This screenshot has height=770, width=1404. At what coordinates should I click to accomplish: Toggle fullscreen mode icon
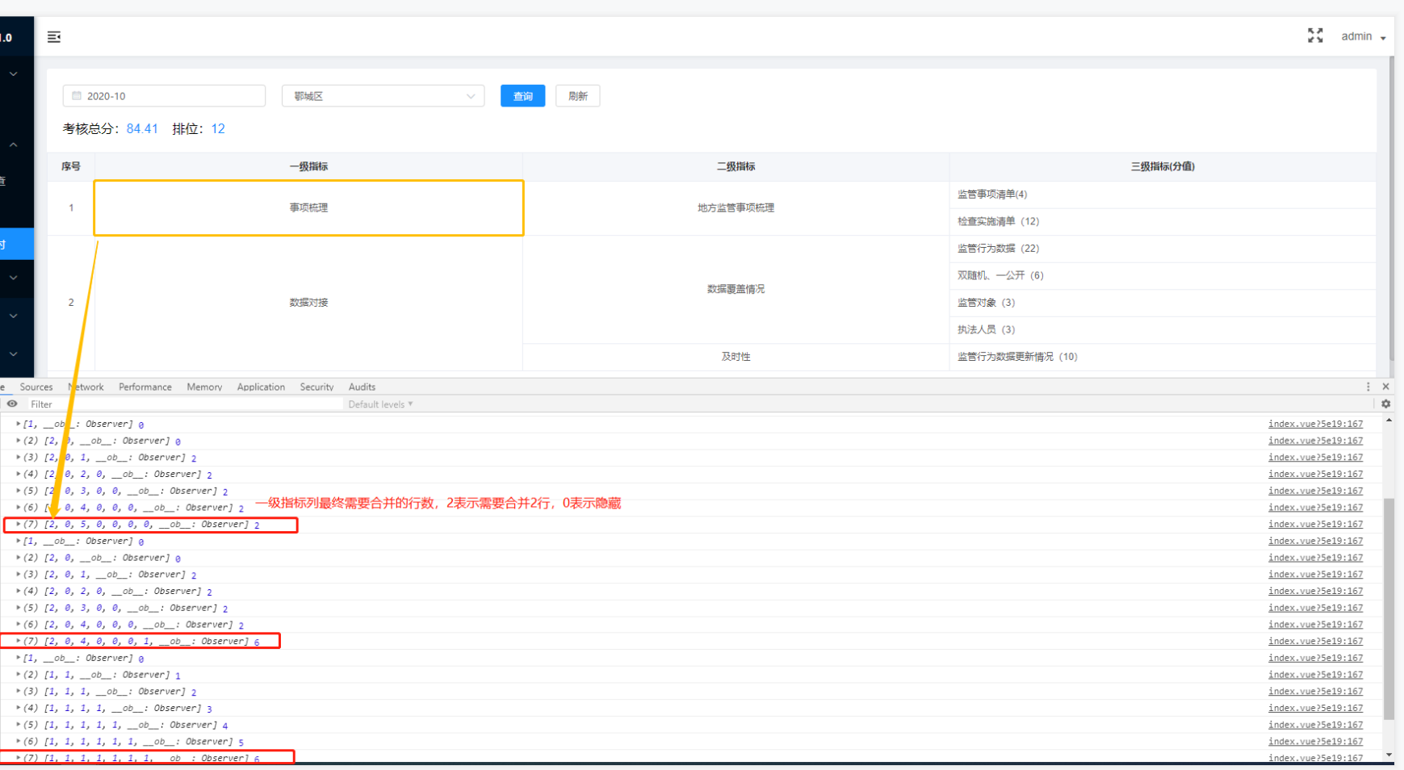click(x=1315, y=36)
